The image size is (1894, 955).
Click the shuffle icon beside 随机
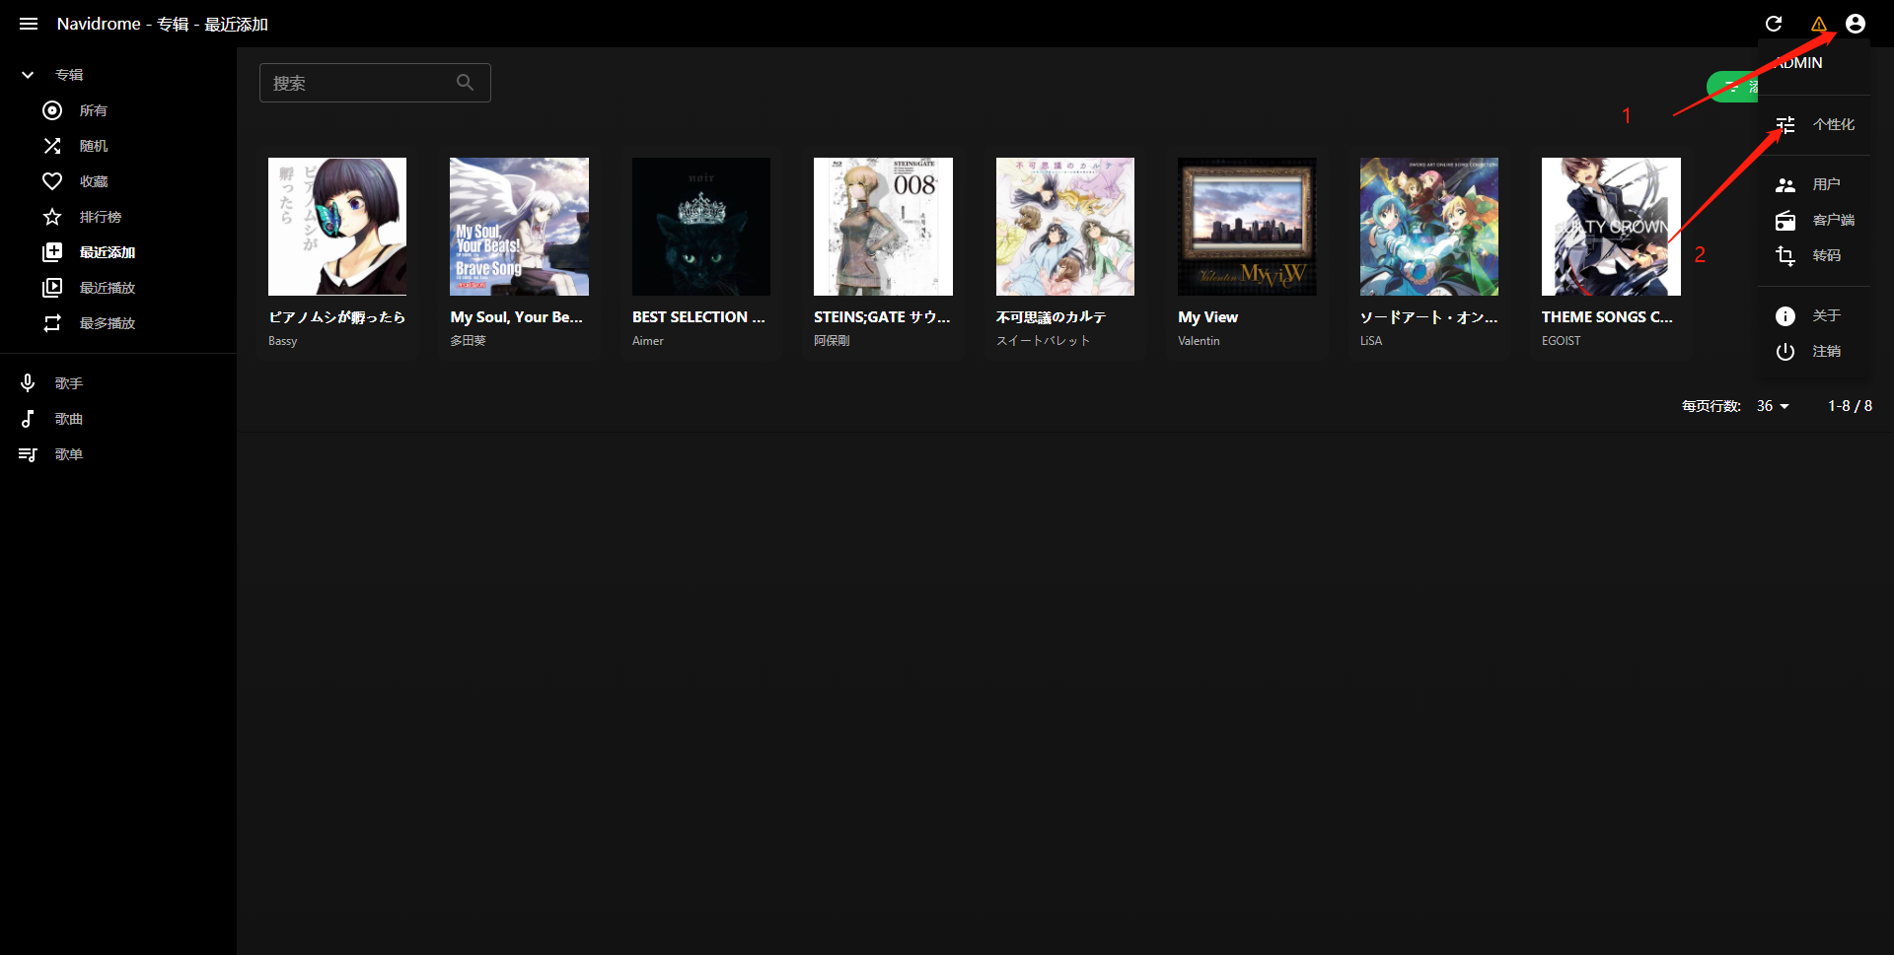pyautogui.click(x=52, y=146)
